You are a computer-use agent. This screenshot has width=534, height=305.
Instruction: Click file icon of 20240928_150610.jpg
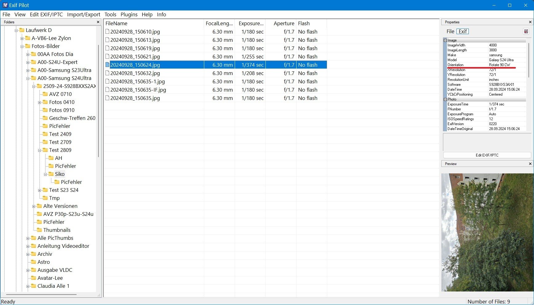pyautogui.click(x=107, y=32)
